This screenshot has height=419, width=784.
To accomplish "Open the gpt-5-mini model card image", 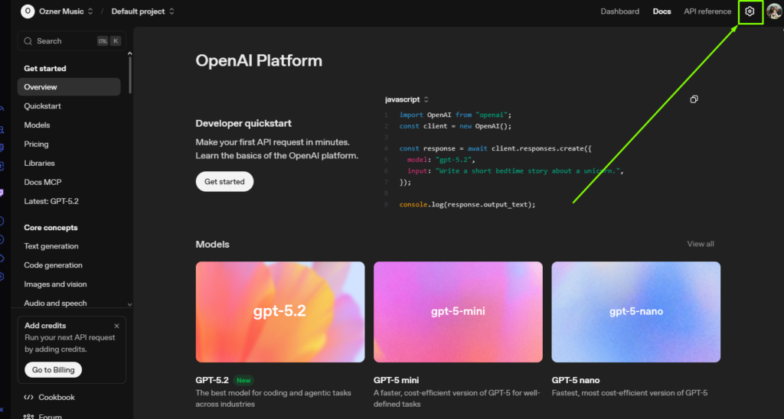I will click(458, 312).
